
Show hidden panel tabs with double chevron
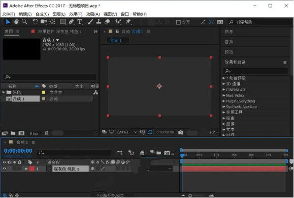[x=95, y=32]
